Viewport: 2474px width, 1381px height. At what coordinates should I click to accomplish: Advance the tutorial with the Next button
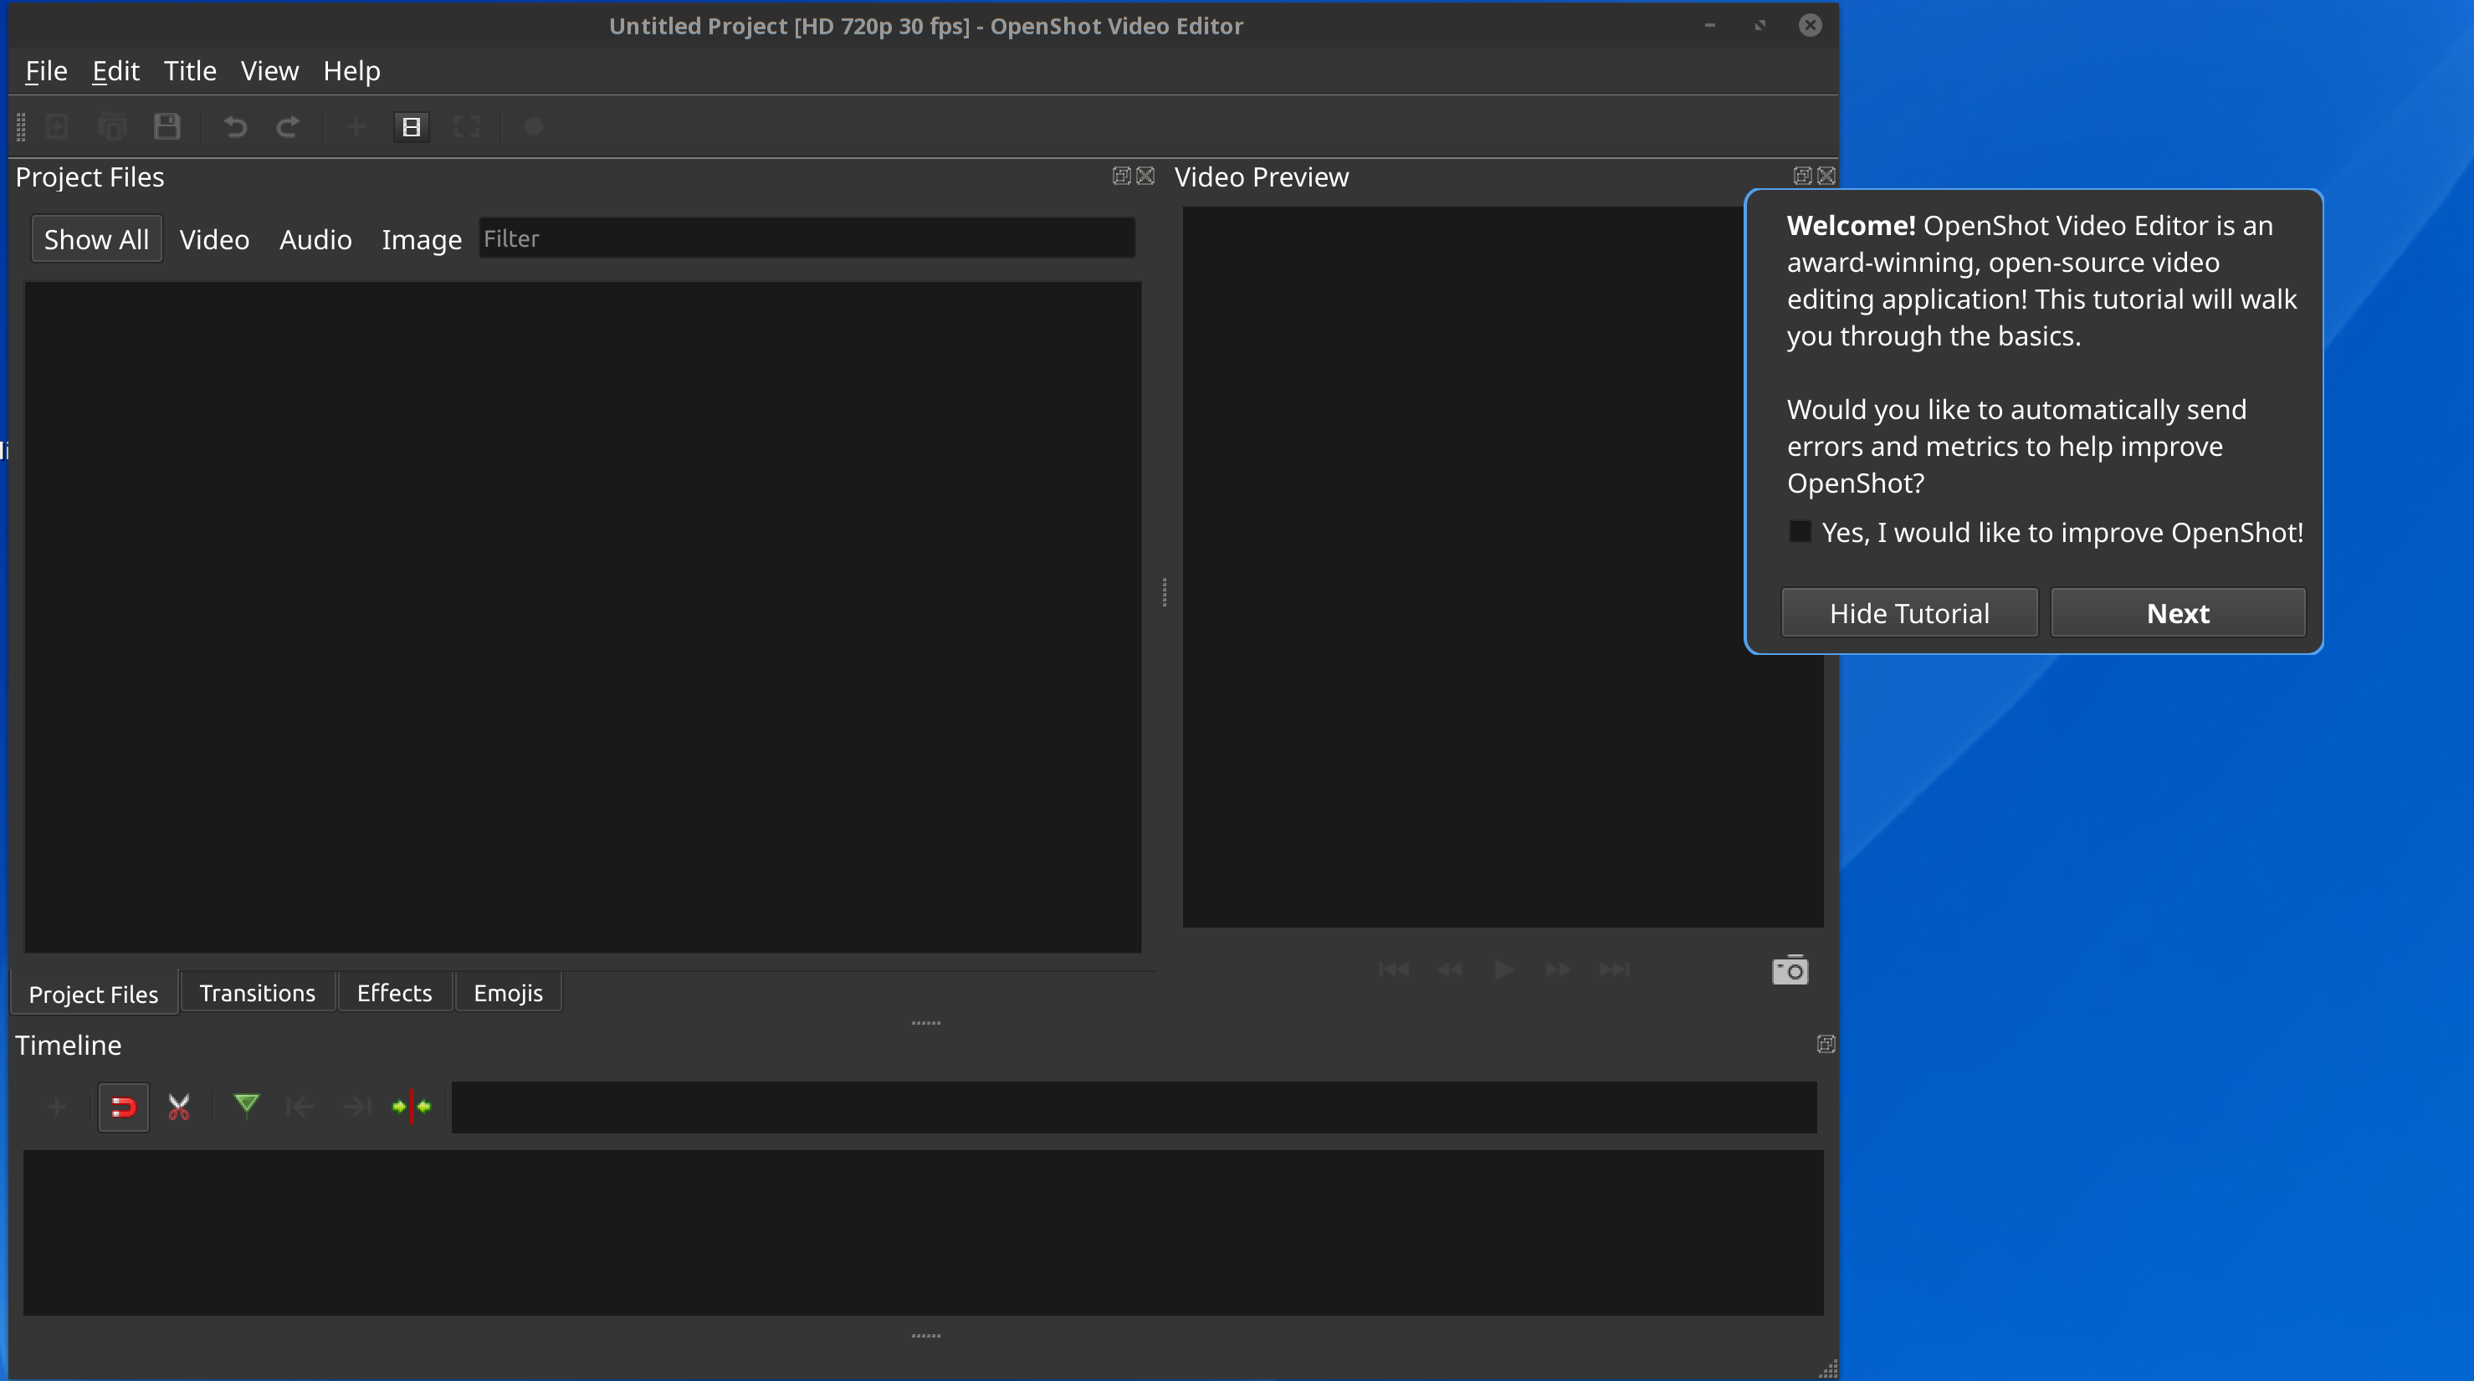[x=2177, y=611]
